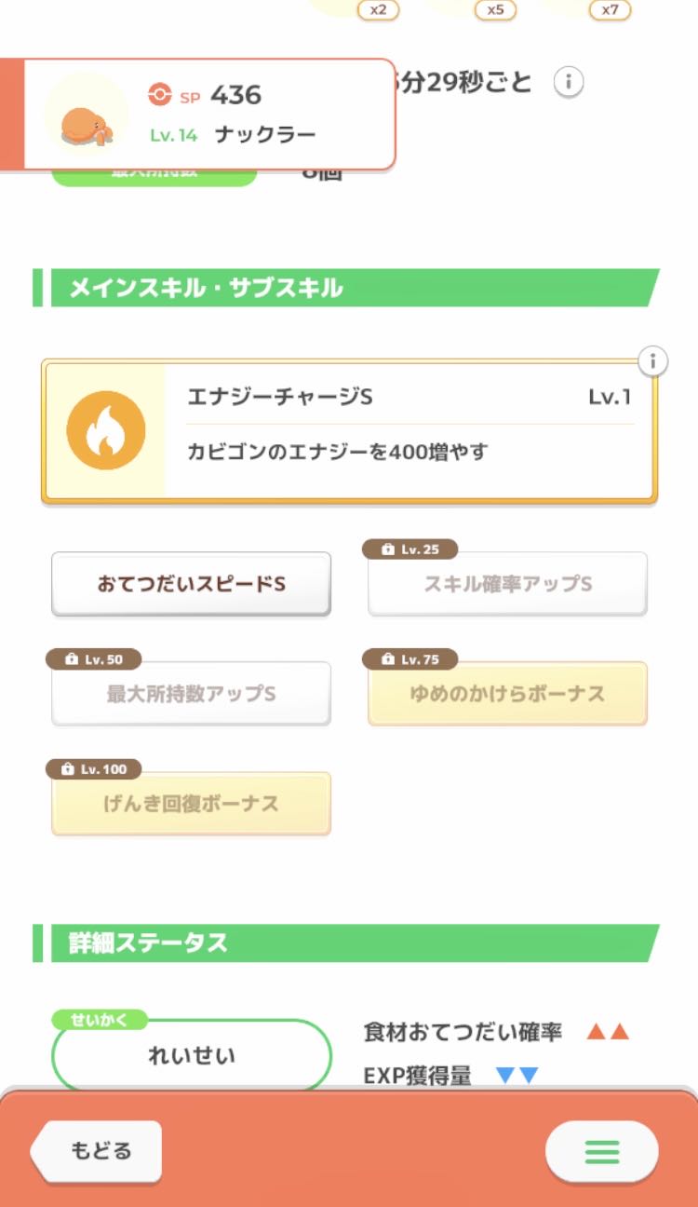Select locked 最大所持数アップS sub skill

191,694
